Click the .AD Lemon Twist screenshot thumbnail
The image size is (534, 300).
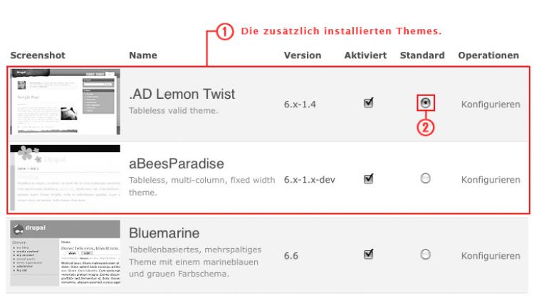tap(65, 102)
